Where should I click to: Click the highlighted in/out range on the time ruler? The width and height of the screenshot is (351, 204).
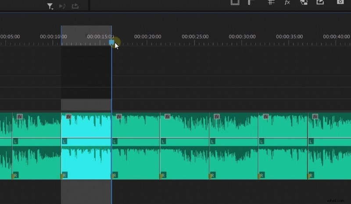coord(86,35)
